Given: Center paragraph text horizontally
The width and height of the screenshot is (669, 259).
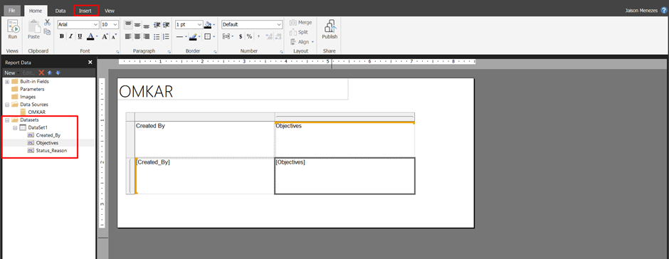Looking at the screenshot, I should pos(137,37).
